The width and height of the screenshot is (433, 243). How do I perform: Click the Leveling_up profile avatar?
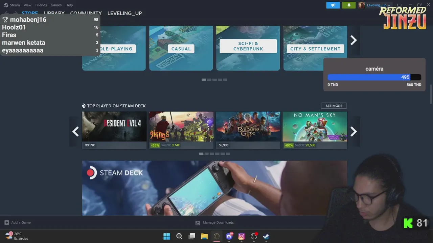point(362,5)
